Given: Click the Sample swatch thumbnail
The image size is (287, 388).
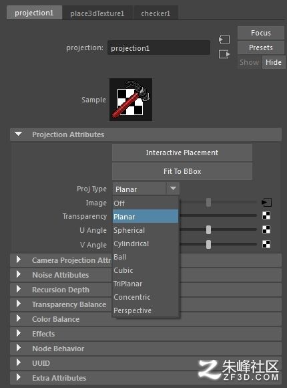Looking at the screenshot, I should 131,100.
